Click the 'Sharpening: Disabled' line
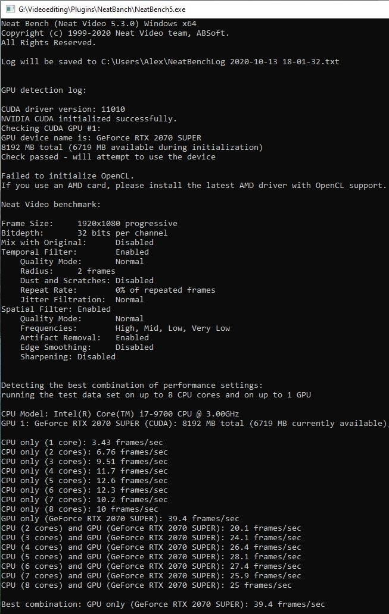 [x=68, y=357]
